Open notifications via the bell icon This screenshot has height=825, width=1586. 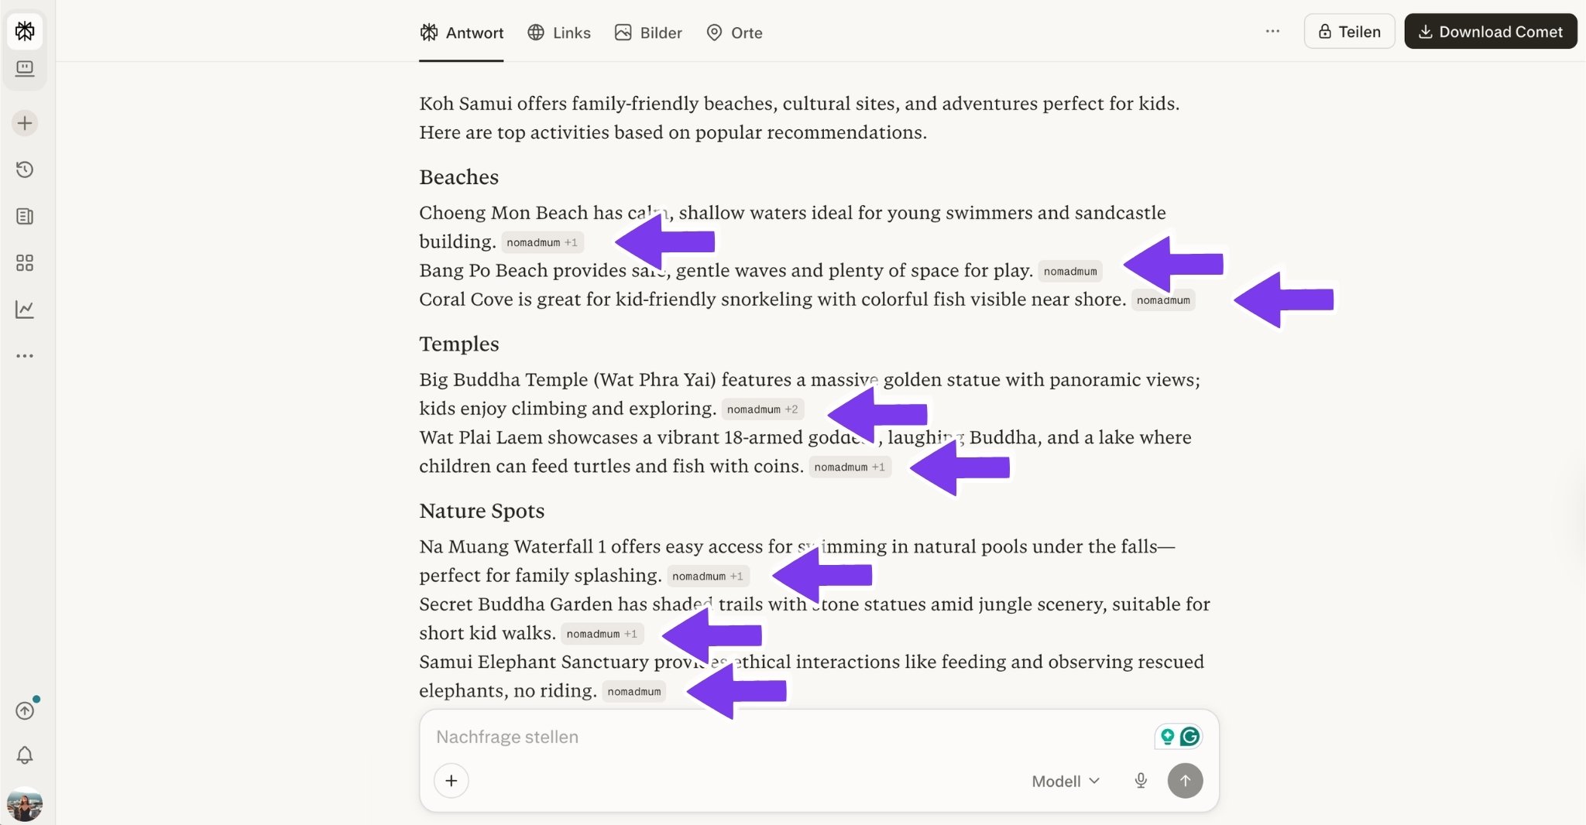click(x=26, y=755)
